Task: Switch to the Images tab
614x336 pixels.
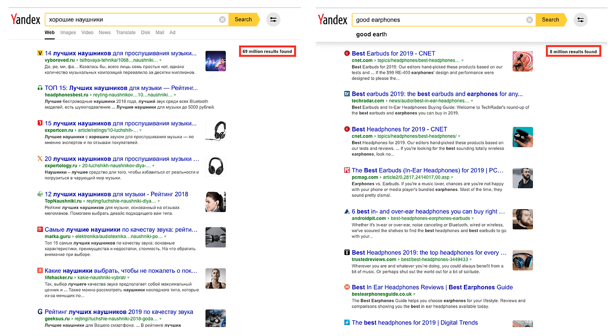Action: point(68,32)
